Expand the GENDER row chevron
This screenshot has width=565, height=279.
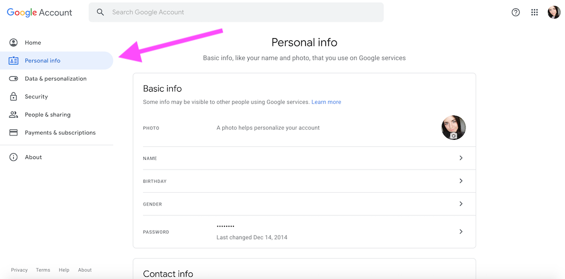point(461,204)
